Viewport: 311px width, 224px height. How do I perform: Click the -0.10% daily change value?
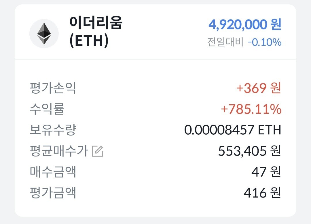[x=264, y=43]
